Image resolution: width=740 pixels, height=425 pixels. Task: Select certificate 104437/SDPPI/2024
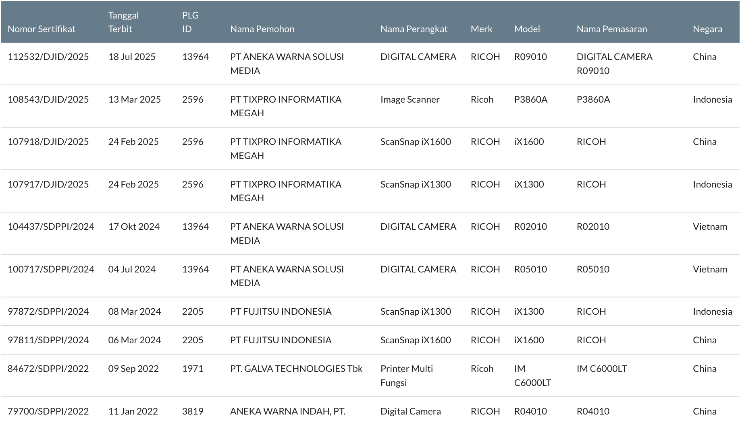(51, 227)
